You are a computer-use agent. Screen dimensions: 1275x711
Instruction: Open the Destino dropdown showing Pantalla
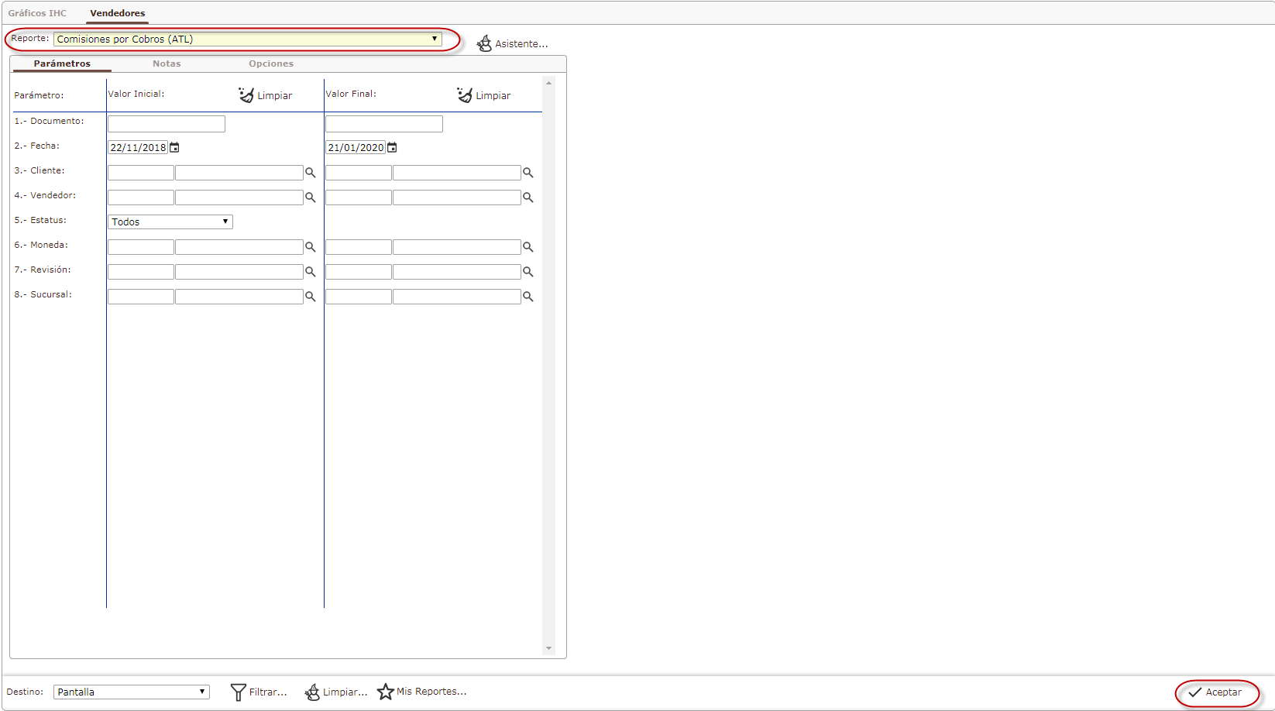point(132,692)
